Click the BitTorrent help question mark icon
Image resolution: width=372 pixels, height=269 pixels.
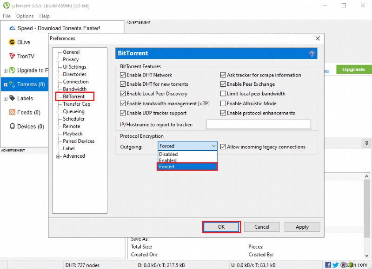[312, 54]
